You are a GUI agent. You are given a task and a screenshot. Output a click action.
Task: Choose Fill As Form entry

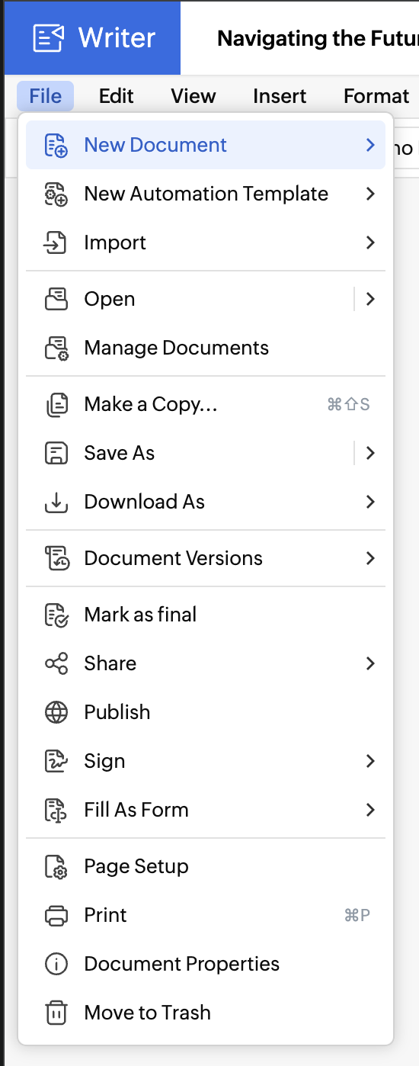(x=206, y=810)
